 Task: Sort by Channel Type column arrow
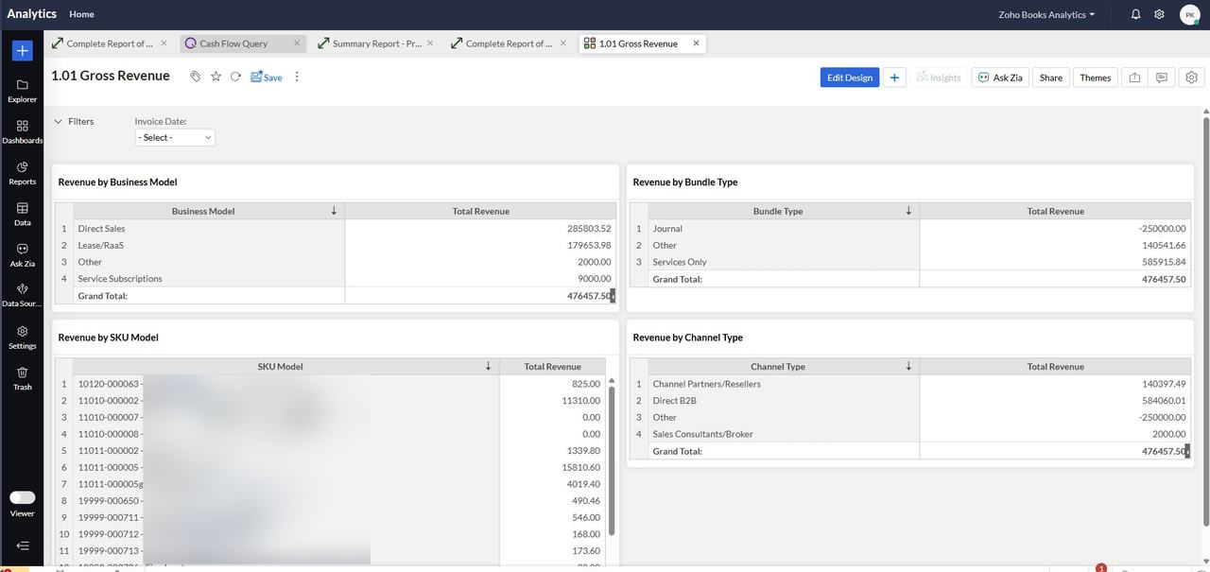[908, 366]
